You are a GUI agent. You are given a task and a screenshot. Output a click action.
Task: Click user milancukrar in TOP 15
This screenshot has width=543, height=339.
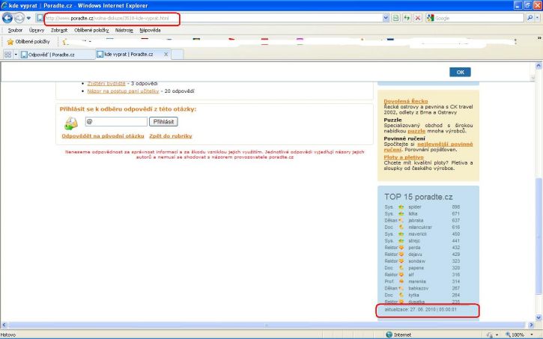click(420, 227)
